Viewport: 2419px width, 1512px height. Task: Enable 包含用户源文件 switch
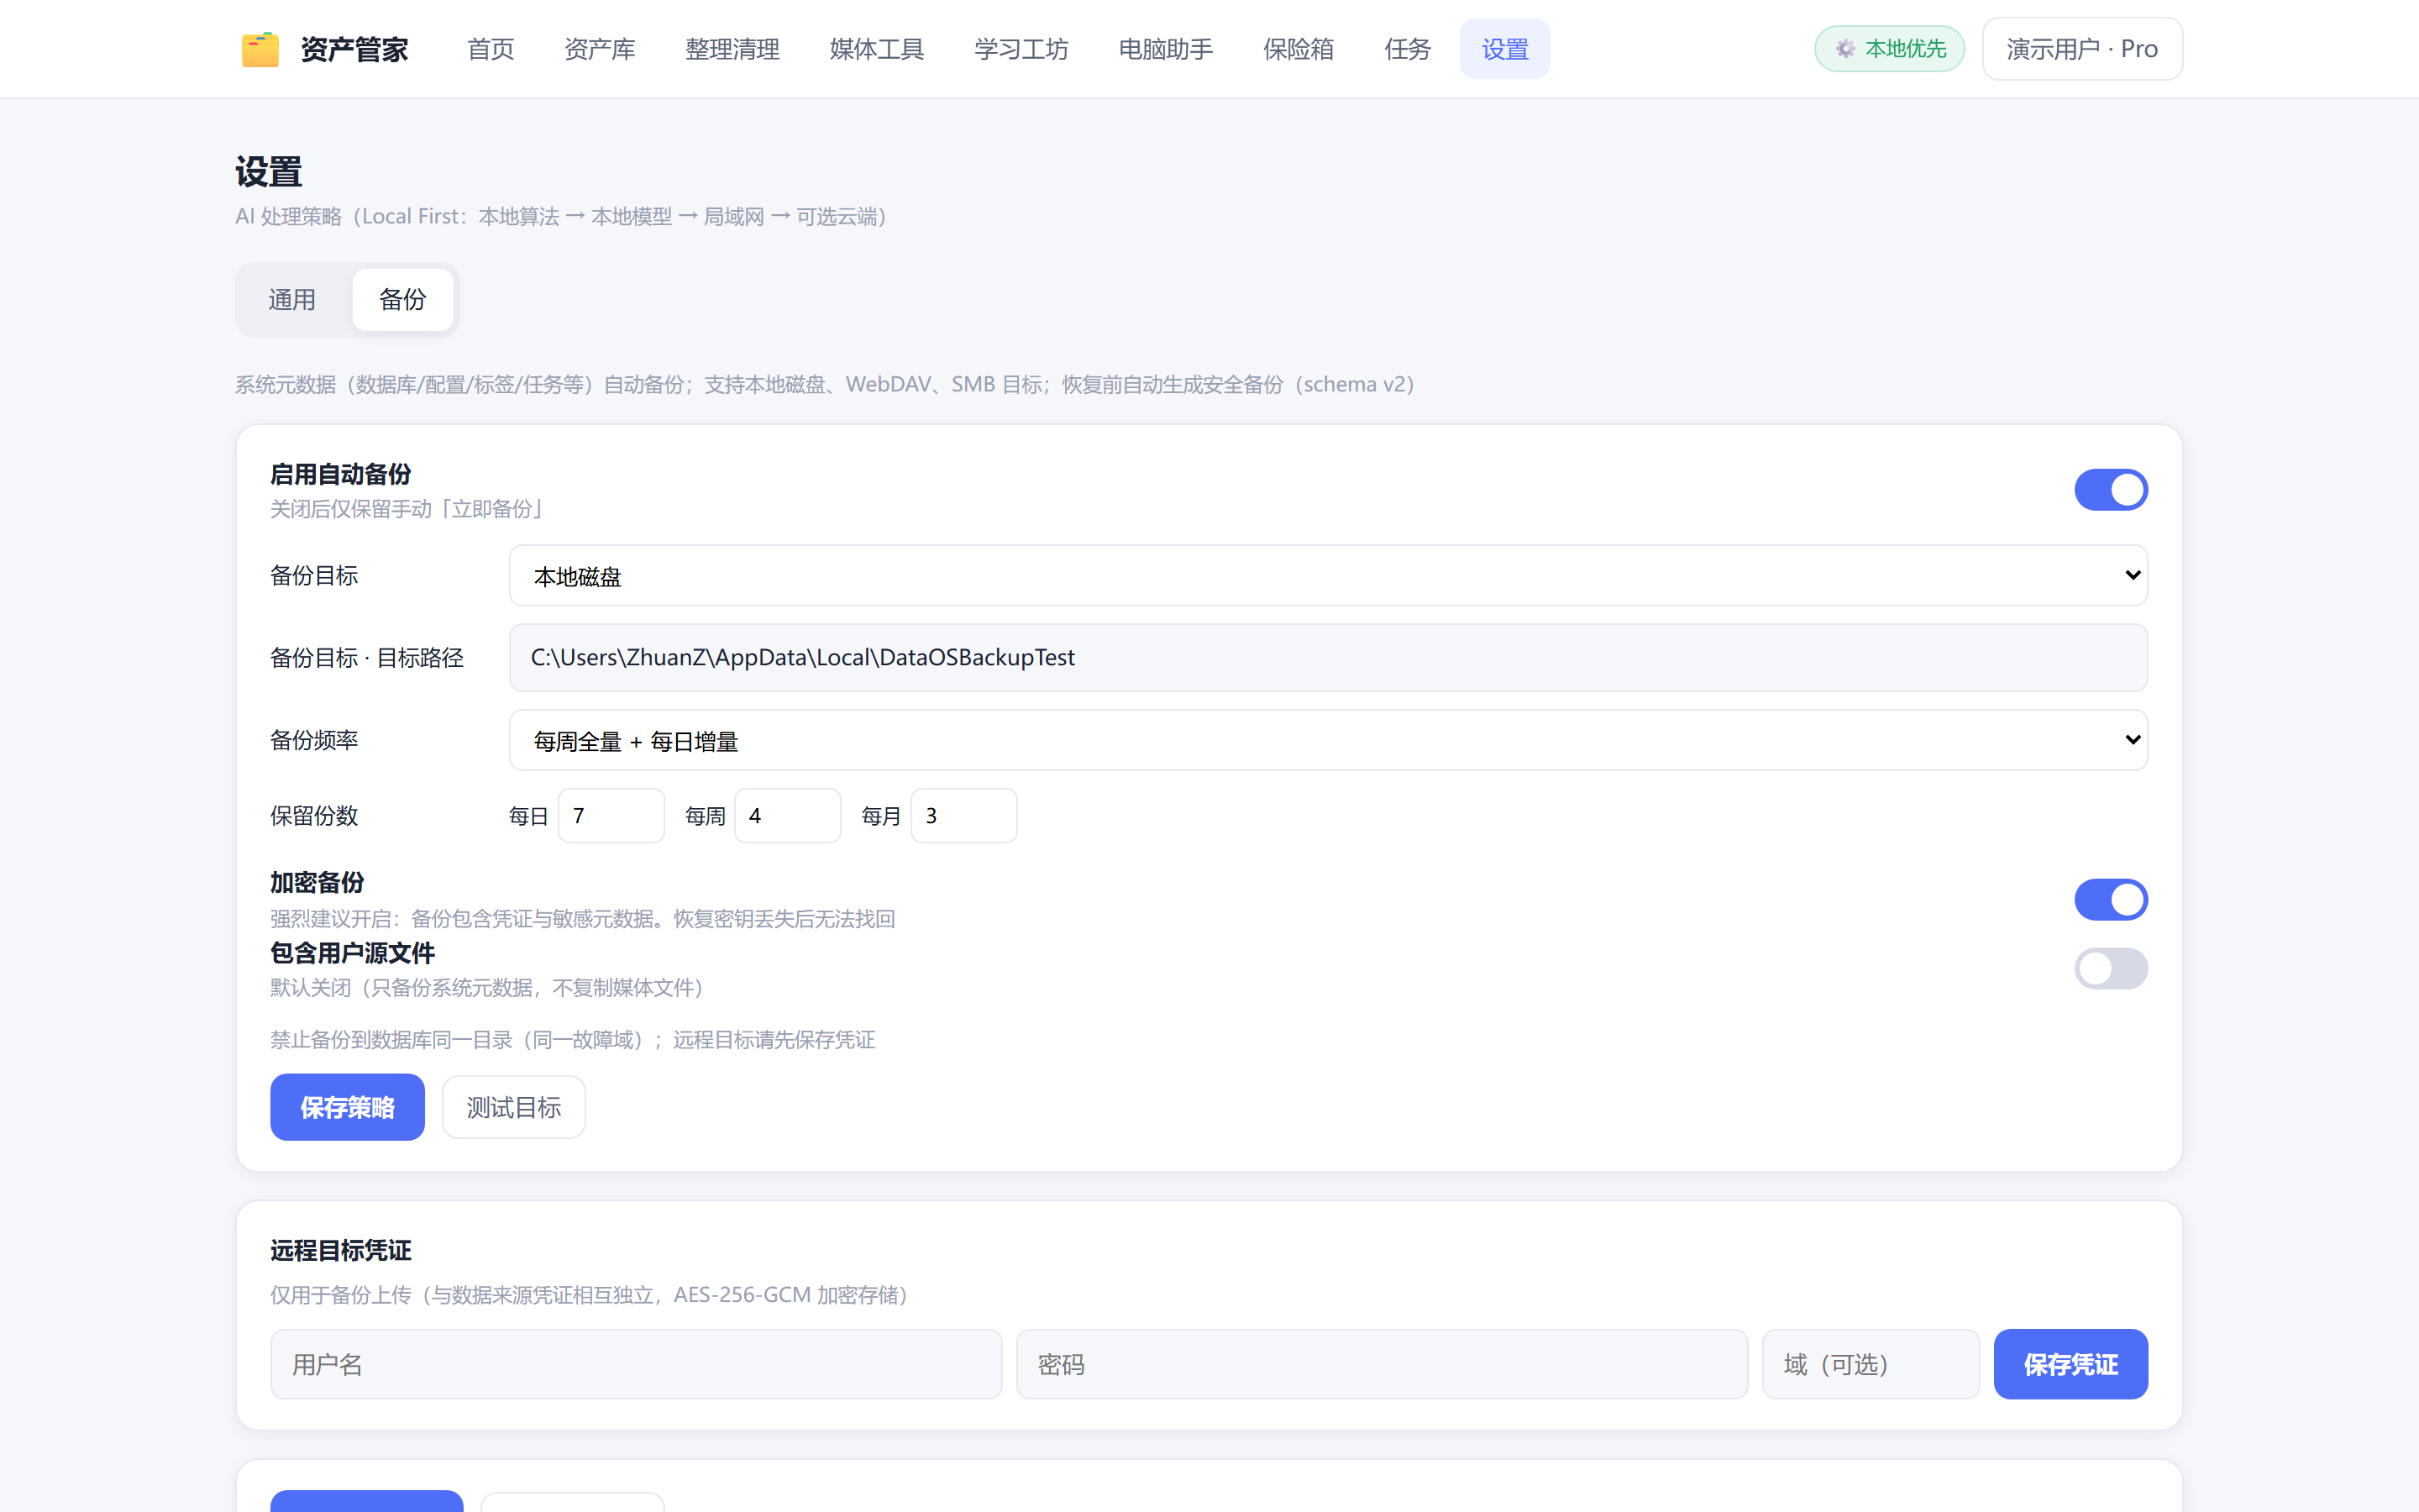pyautogui.click(x=2110, y=968)
